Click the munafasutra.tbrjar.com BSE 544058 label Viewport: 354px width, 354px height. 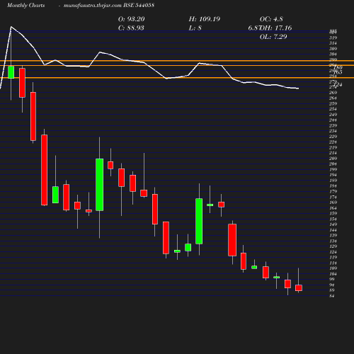point(109,6)
